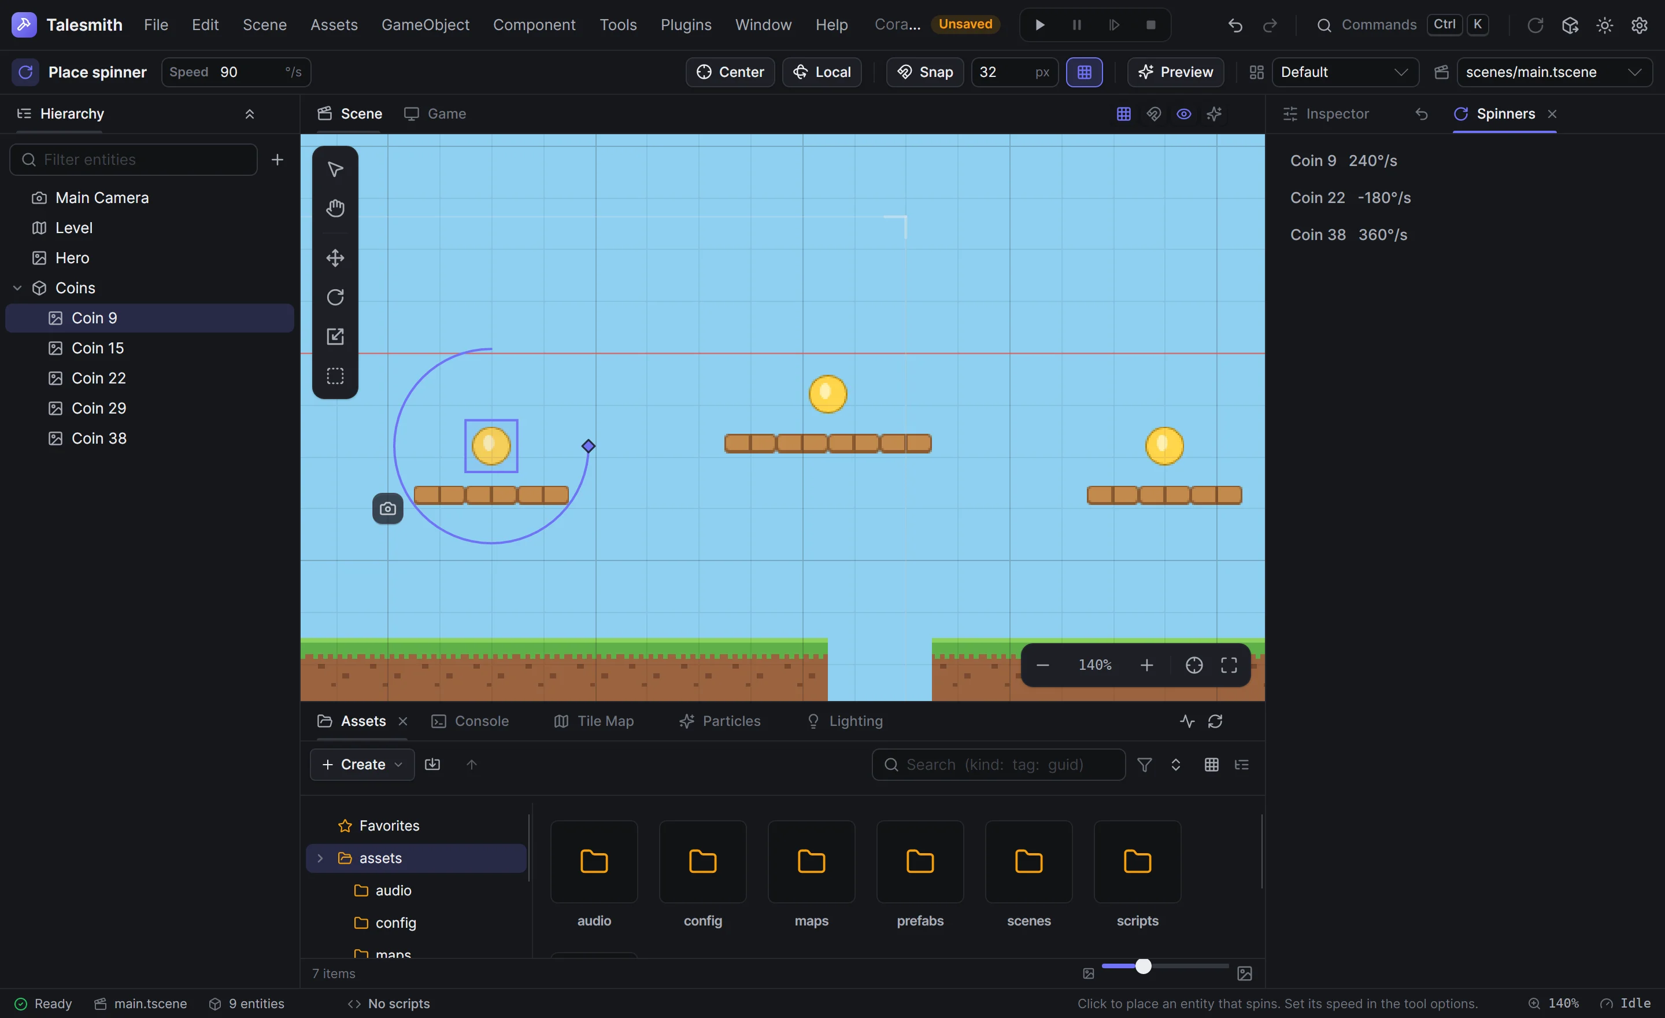1665x1018 pixels.
Task: Click the redo arrow in top bar
Action: tap(1270, 25)
